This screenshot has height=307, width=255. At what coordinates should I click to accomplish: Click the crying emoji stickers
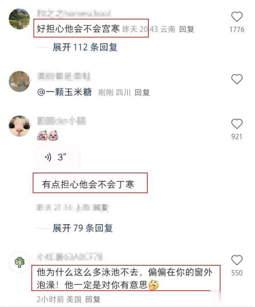[48, 135]
